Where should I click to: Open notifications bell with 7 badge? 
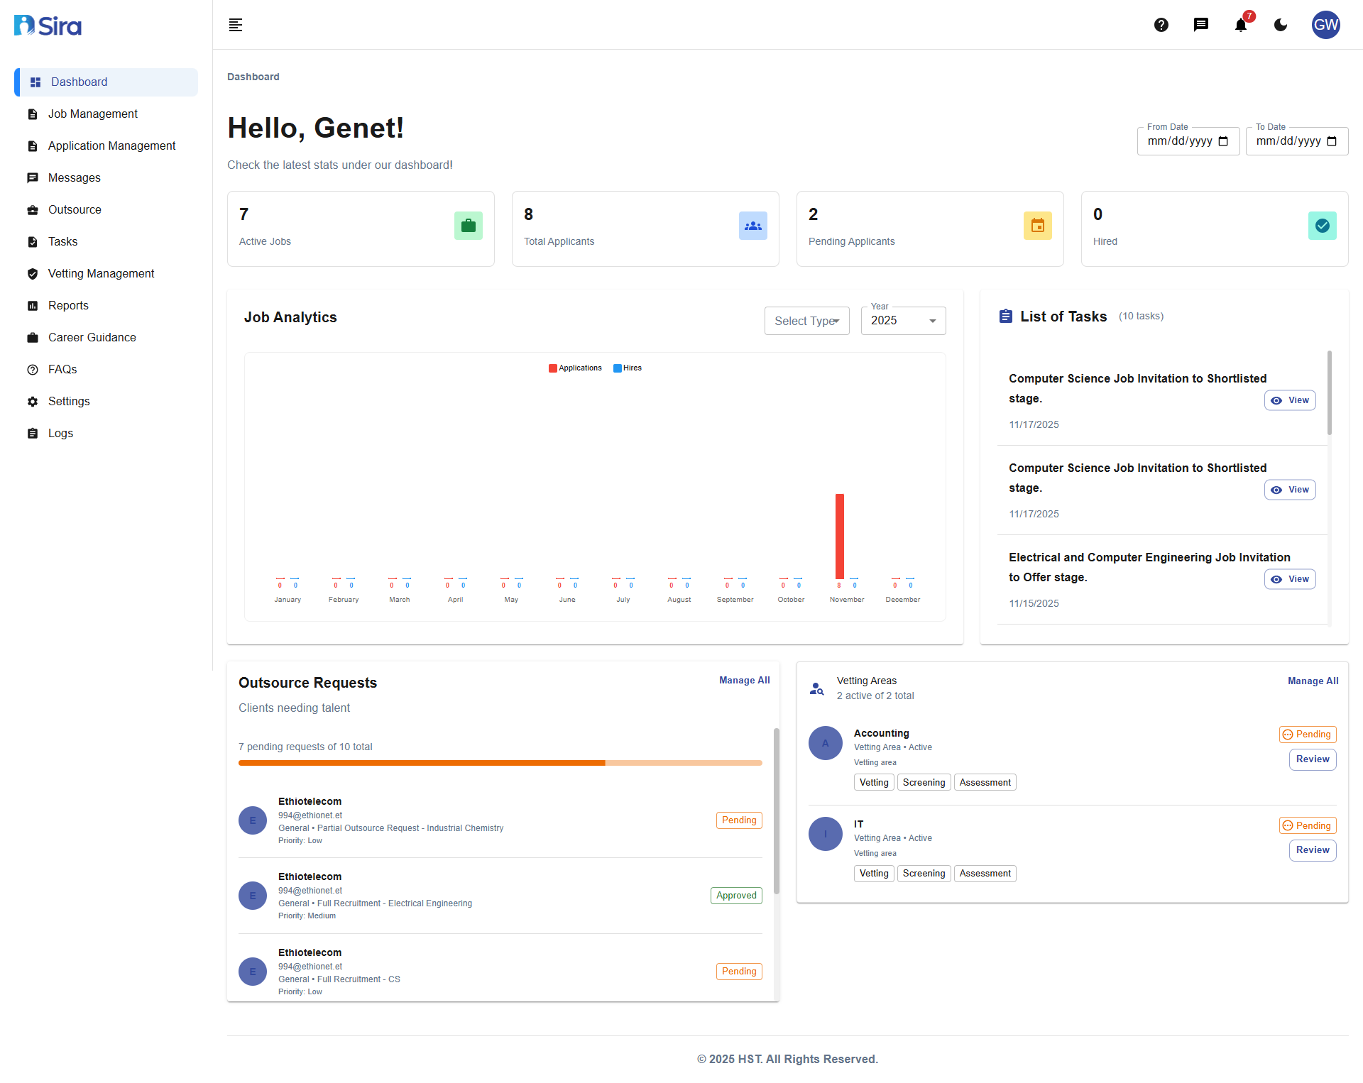tap(1241, 26)
